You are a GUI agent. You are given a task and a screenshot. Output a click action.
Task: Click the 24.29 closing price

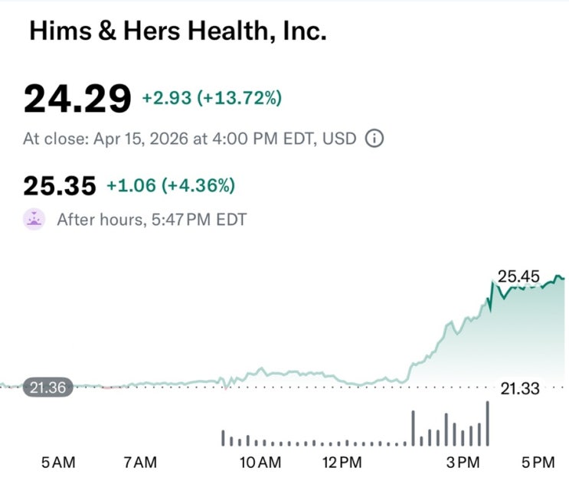tap(77, 99)
